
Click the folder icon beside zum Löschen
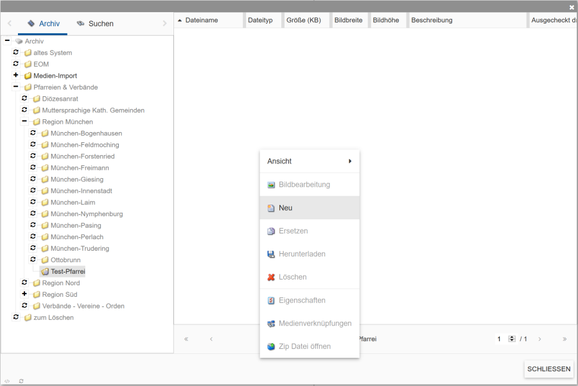pyautogui.click(x=28, y=318)
